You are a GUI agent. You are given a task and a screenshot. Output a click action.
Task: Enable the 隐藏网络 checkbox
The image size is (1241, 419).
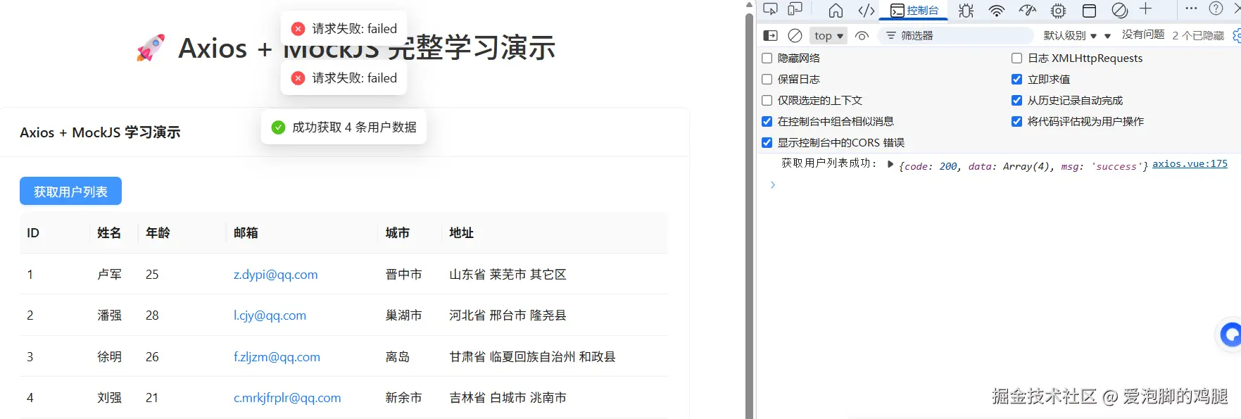coord(767,58)
